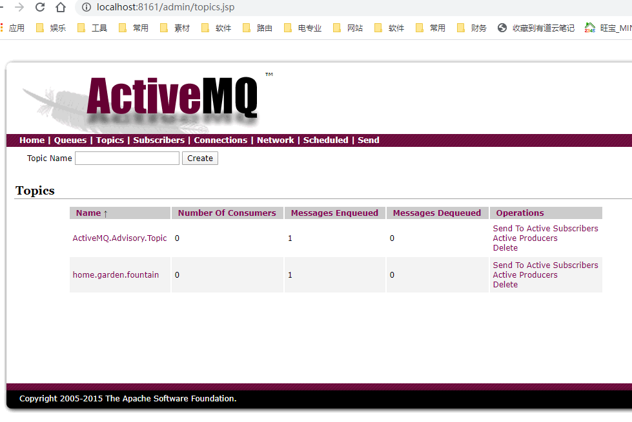632x422 pixels.
Task: Open the ActiveMQ.Advisory.Topic link
Action: (x=119, y=238)
